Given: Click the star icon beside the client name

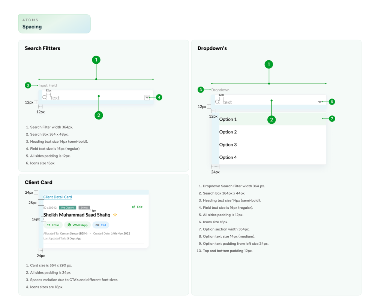Looking at the screenshot, I should (115, 215).
